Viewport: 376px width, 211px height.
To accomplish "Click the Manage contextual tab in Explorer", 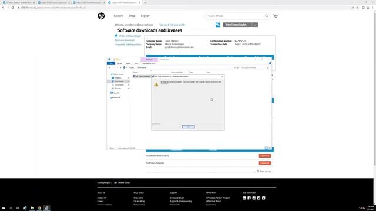I will click(149, 60).
